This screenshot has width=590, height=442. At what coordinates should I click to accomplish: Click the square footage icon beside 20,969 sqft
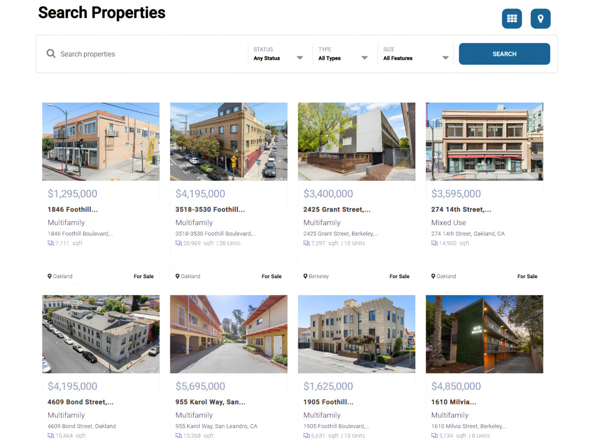(x=178, y=243)
